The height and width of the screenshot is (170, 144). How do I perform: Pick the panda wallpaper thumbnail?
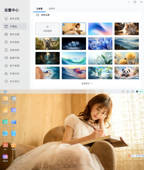tap(127, 73)
